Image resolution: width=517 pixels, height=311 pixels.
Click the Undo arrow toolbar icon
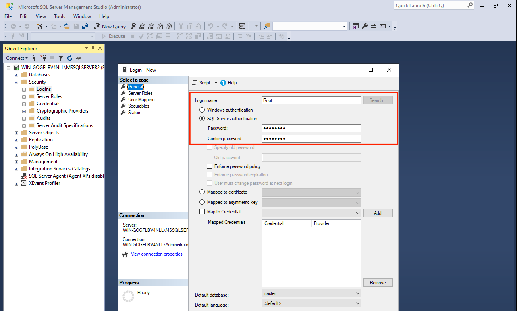click(x=210, y=26)
